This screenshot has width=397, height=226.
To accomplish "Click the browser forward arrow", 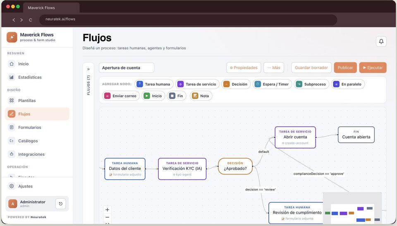I will click(x=22, y=20).
